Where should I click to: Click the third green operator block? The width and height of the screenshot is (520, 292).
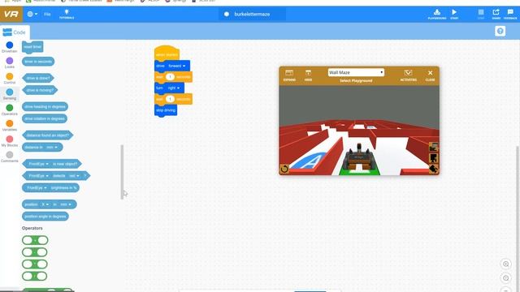(x=35, y=264)
